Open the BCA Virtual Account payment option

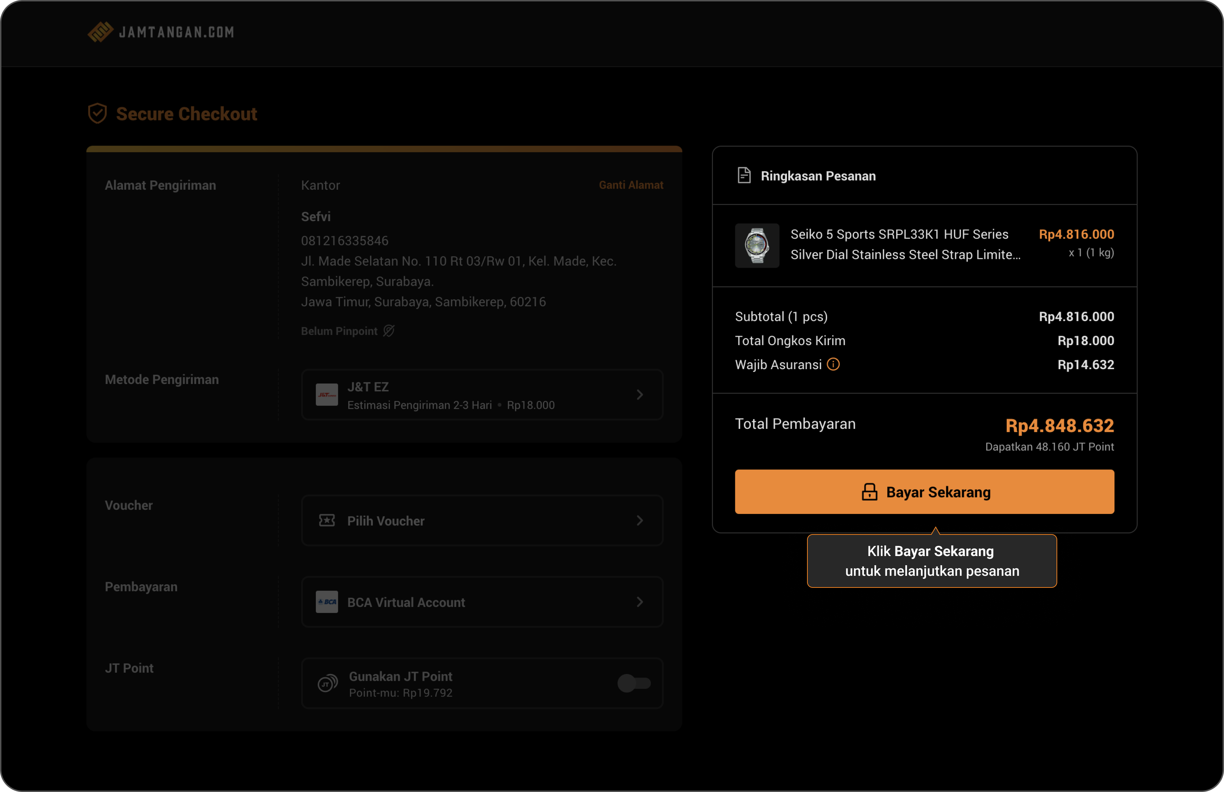(x=482, y=602)
